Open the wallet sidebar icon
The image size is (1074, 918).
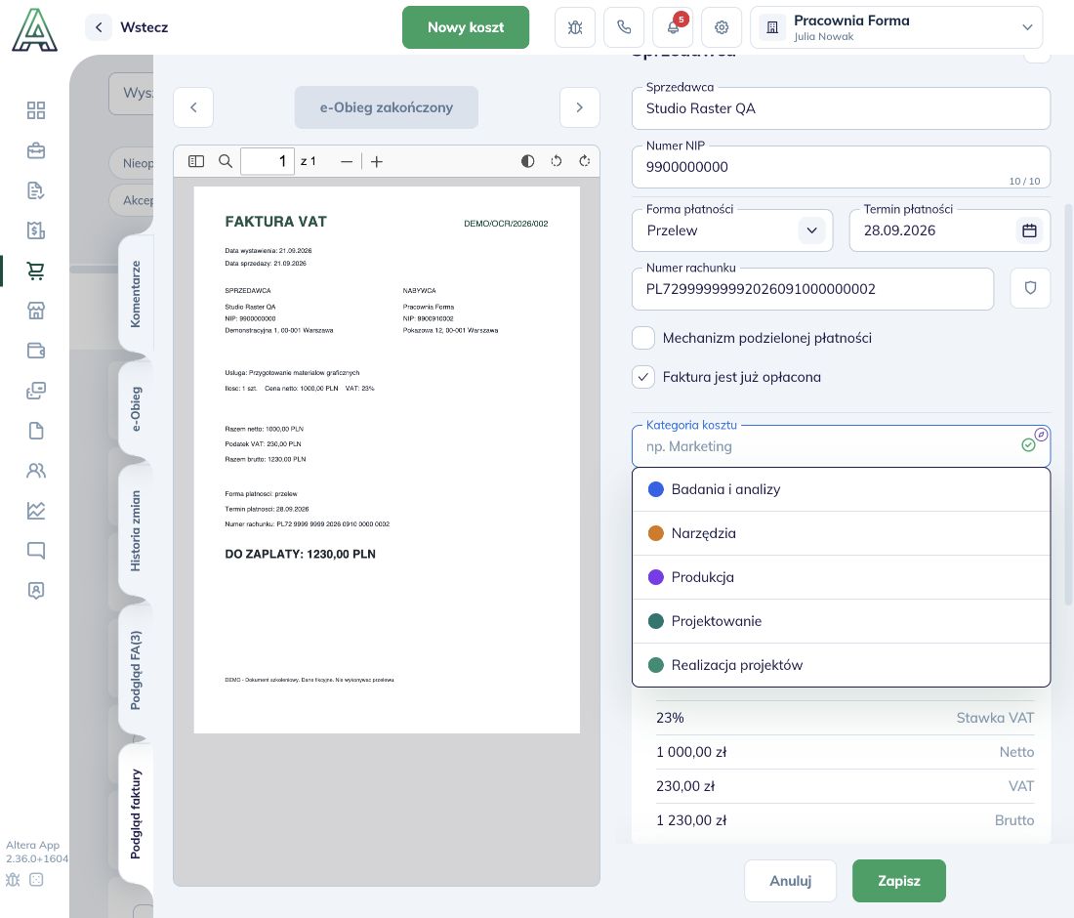[x=35, y=351]
